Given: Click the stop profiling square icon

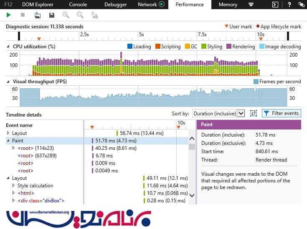Looking at the screenshot, I should pyautogui.click(x=23, y=15).
